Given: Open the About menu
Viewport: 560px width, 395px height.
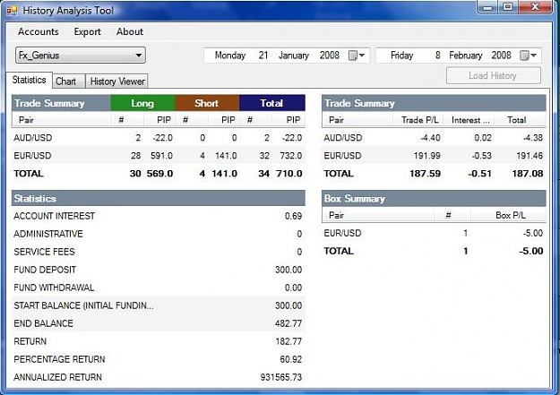Looking at the screenshot, I should pos(130,31).
